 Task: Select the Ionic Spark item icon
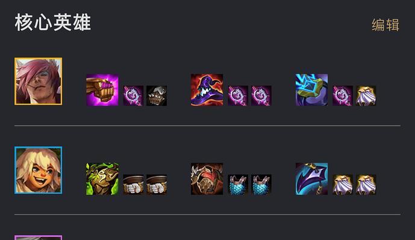(311, 90)
